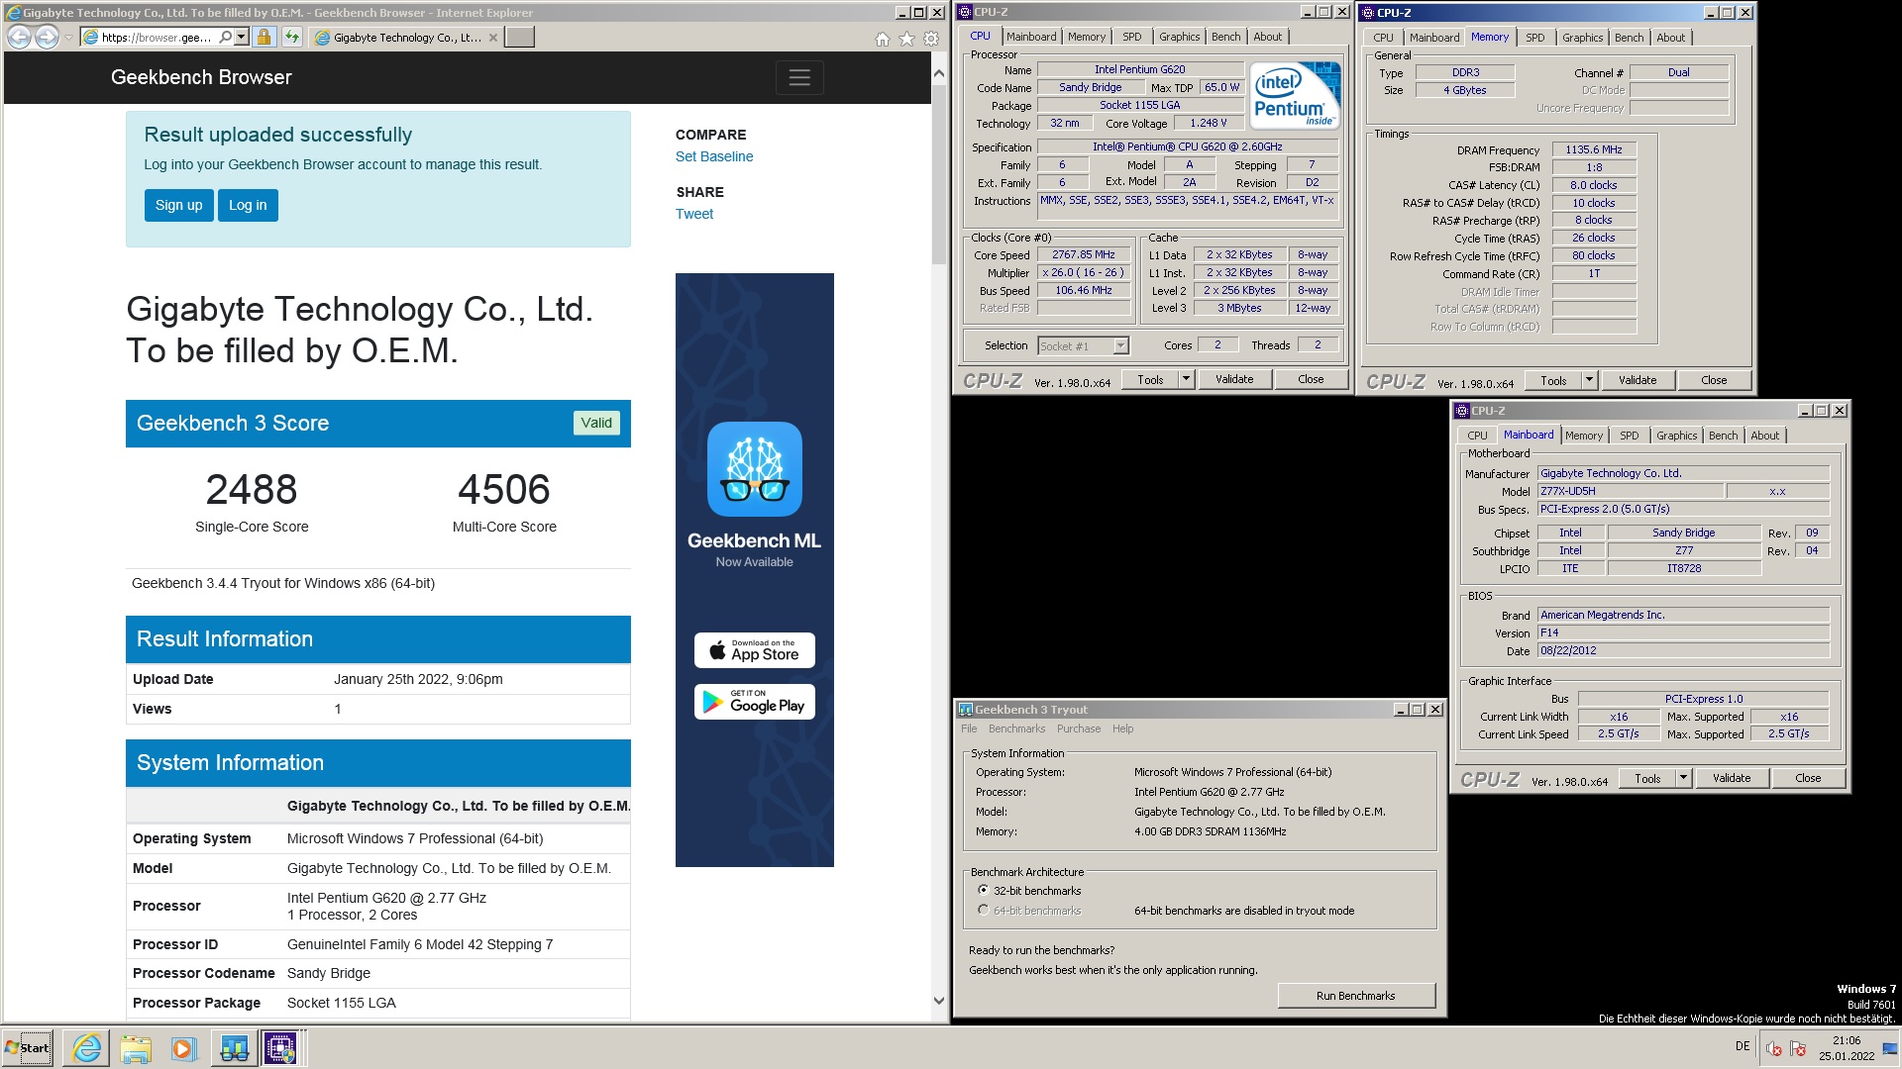Open SPD tab in Memory CPU-Z window
This screenshot has width=1902, height=1069.
(1534, 38)
